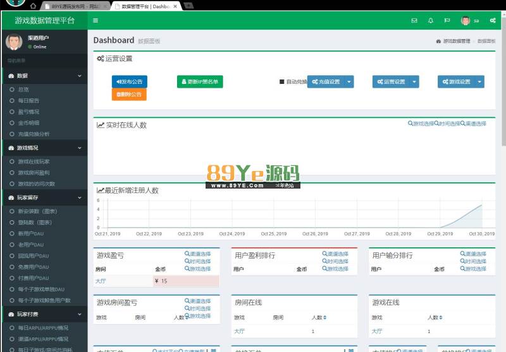Screen dimensions: 506x352
Task: Click the 大厅 link in 游戏盈亏 table
Action: tap(101, 281)
